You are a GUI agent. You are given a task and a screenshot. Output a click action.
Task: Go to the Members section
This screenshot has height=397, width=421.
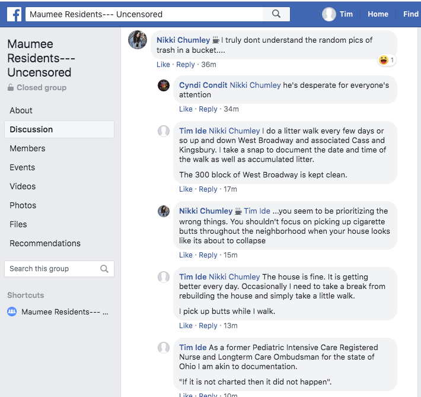pos(27,148)
